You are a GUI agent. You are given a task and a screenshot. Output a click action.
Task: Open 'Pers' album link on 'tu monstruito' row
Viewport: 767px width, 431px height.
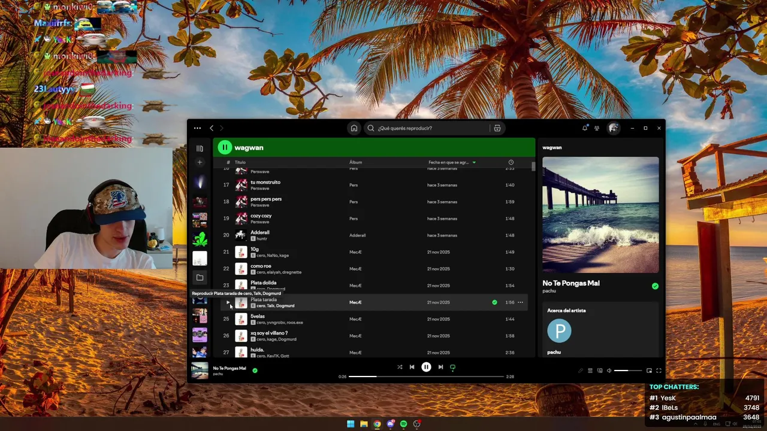click(x=354, y=185)
